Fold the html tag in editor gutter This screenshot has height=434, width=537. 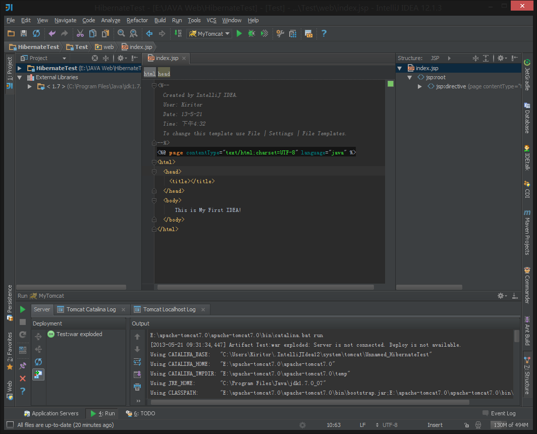point(154,162)
